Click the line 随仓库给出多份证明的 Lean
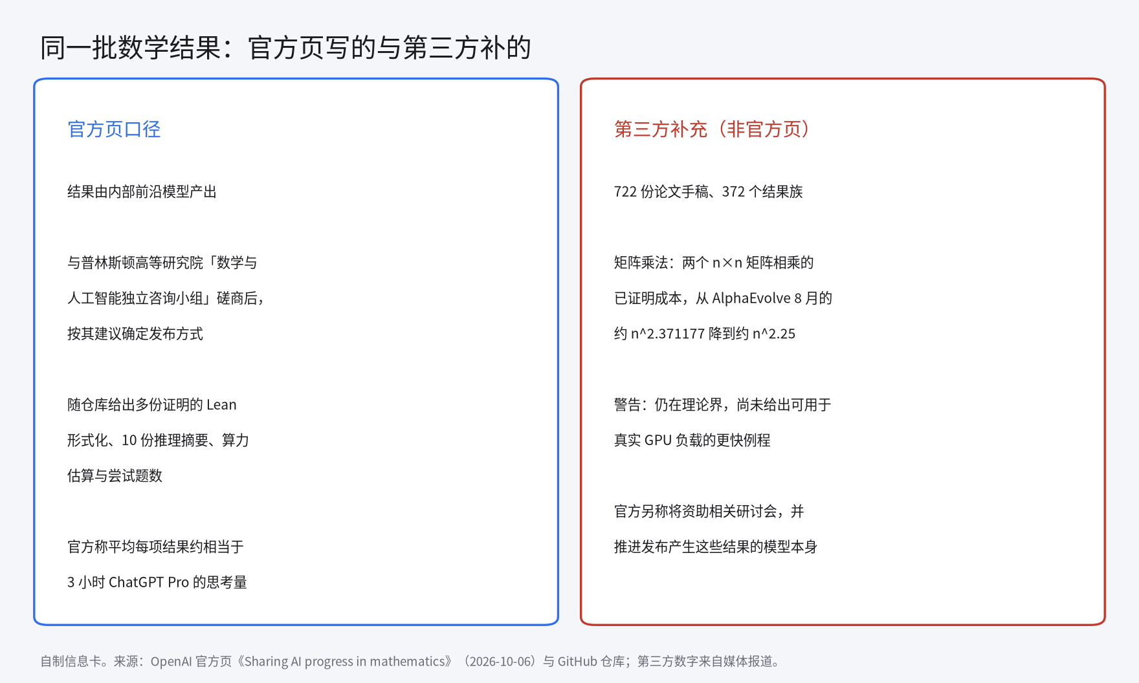This screenshot has height=683, width=1139. pyautogui.click(x=152, y=405)
